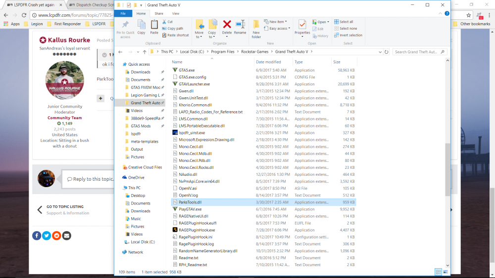Click the Cut scissors command
Screen dimensions: 495x278
tap(167, 22)
